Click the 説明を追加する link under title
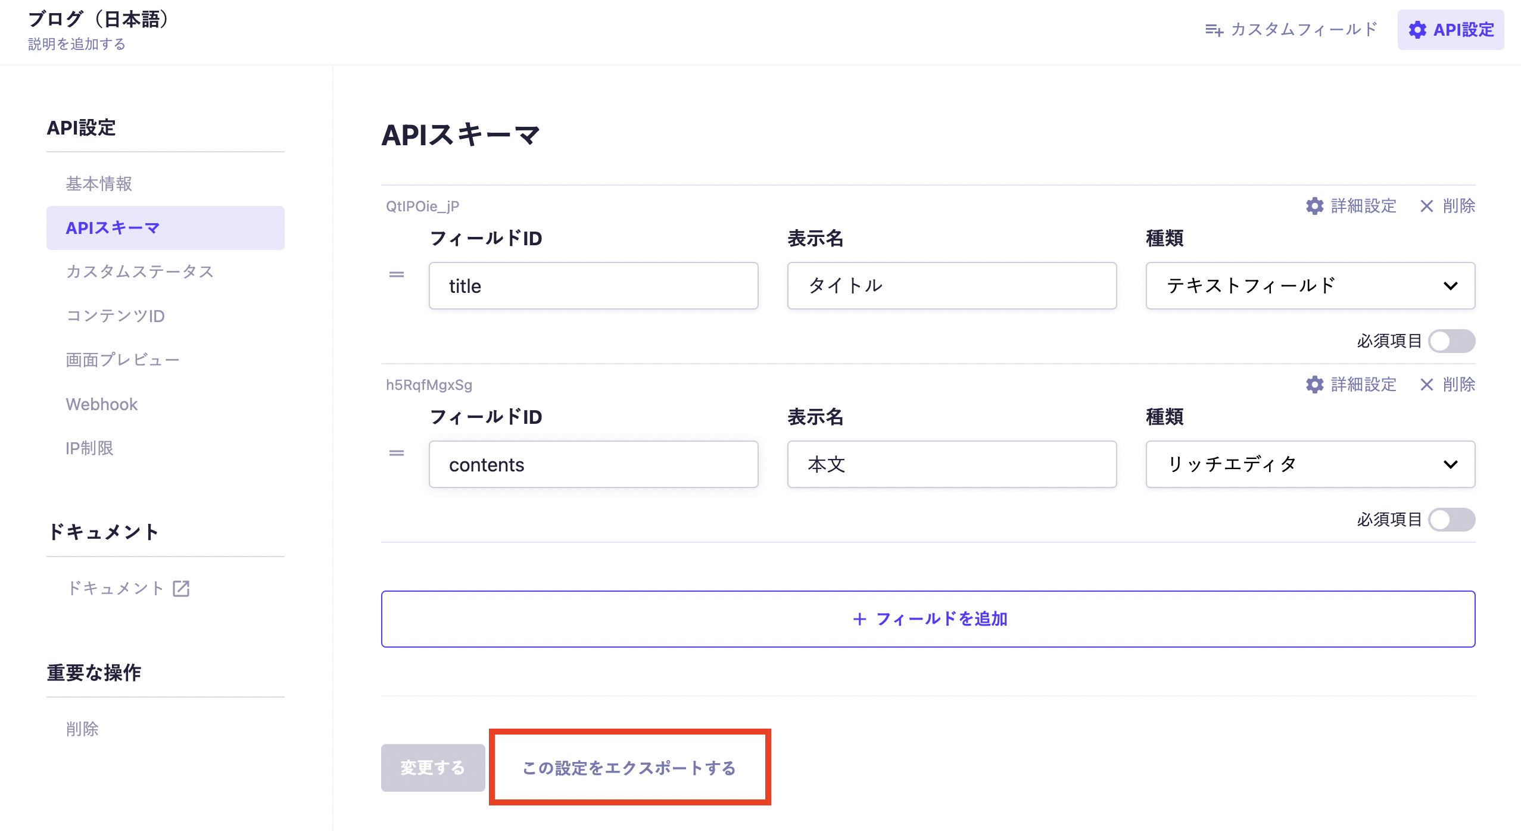Viewport: 1521px width, 831px height. pyautogui.click(x=77, y=45)
